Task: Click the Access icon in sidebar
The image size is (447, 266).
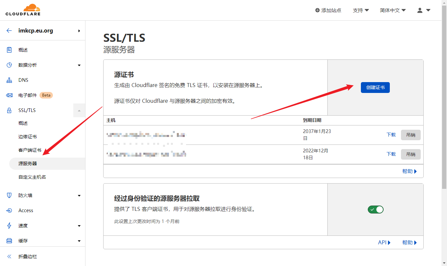Action: click(x=9, y=211)
